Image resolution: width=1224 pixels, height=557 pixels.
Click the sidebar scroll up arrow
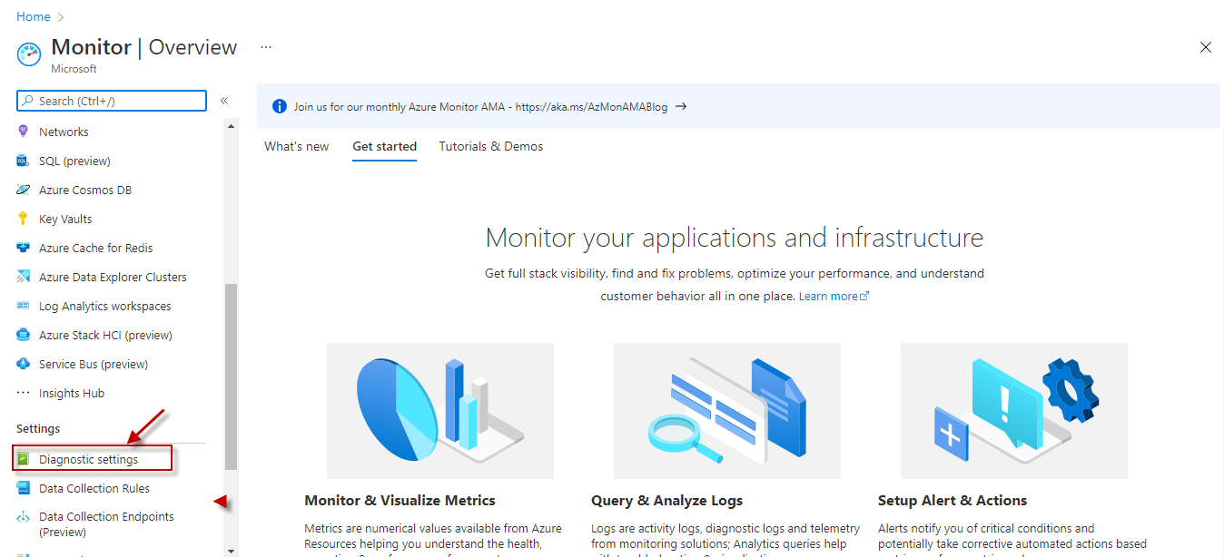(x=231, y=126)
